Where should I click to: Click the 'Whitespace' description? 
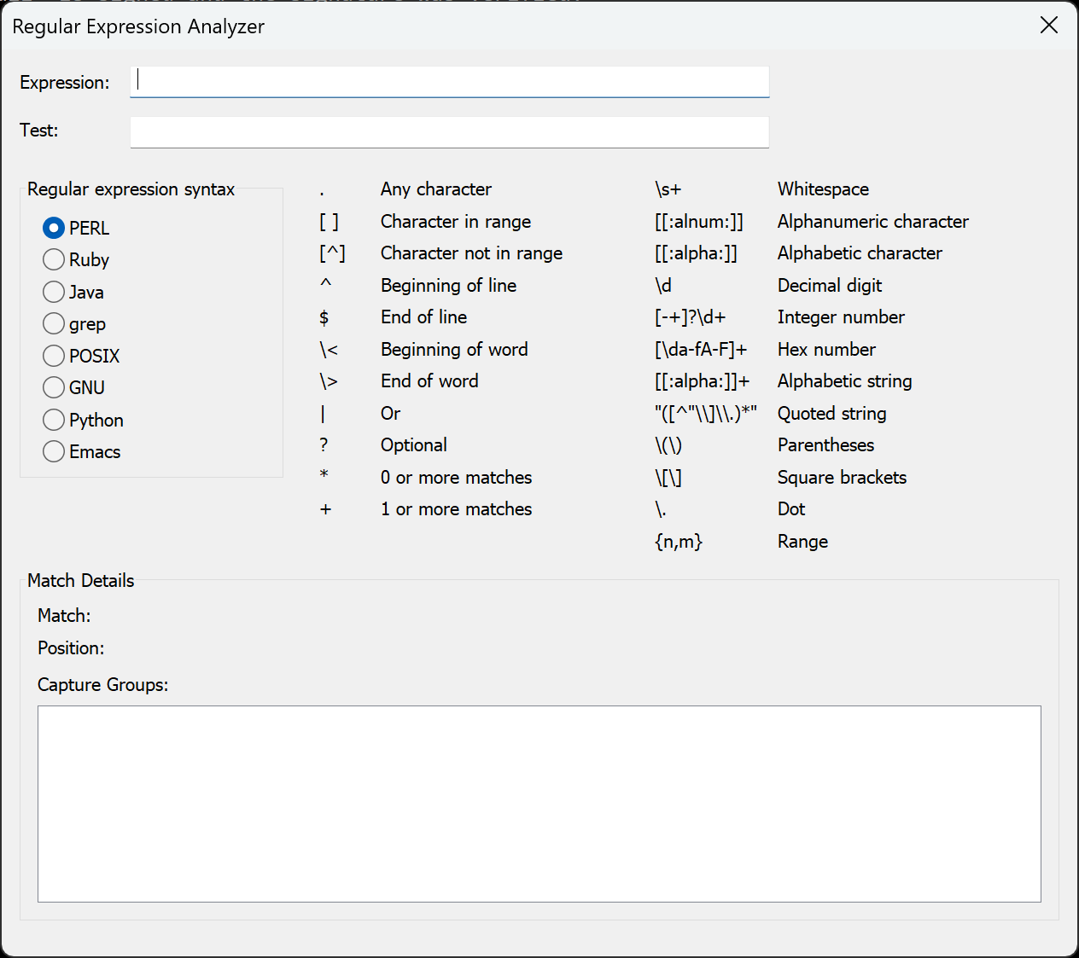point(824,189)
